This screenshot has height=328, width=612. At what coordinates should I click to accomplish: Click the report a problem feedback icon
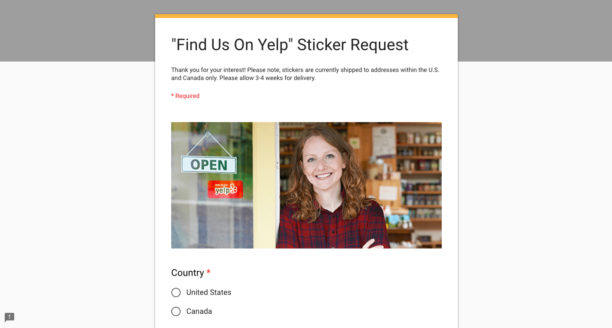(9, 317)
